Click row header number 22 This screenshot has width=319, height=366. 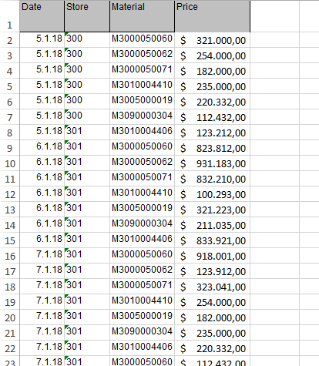coord(10,348)
